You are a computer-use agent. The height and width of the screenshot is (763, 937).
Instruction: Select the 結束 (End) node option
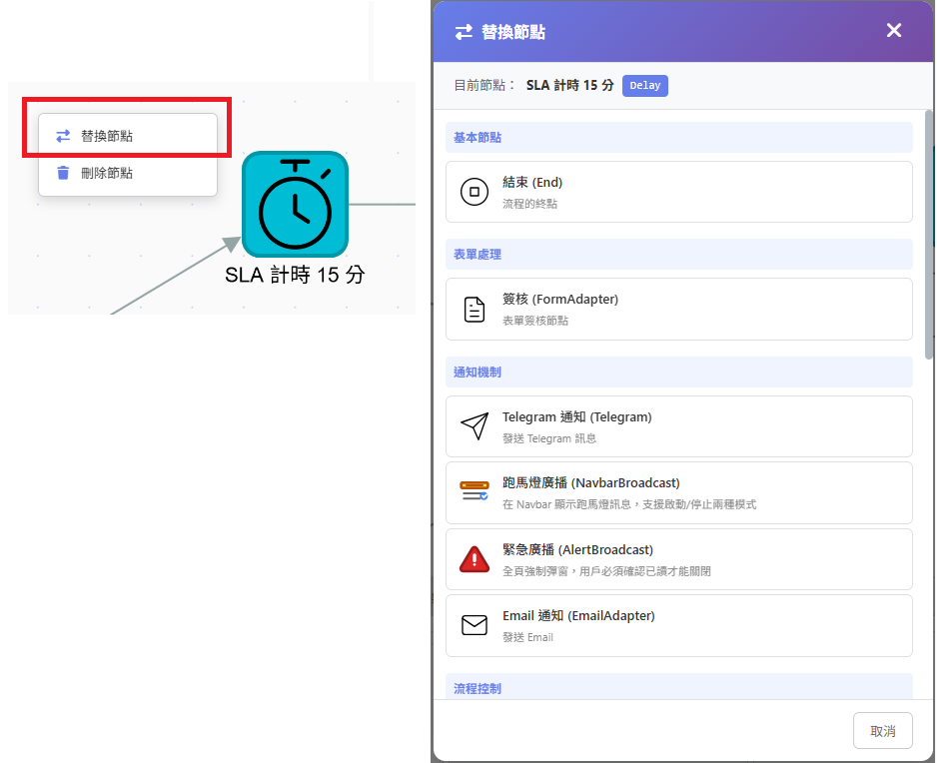[x=679, y=192]
